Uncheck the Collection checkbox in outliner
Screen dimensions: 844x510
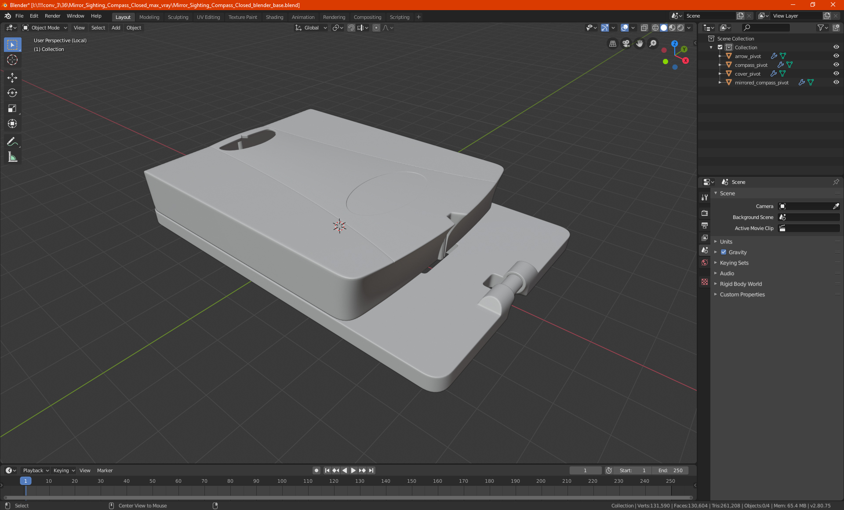(720, 47)
